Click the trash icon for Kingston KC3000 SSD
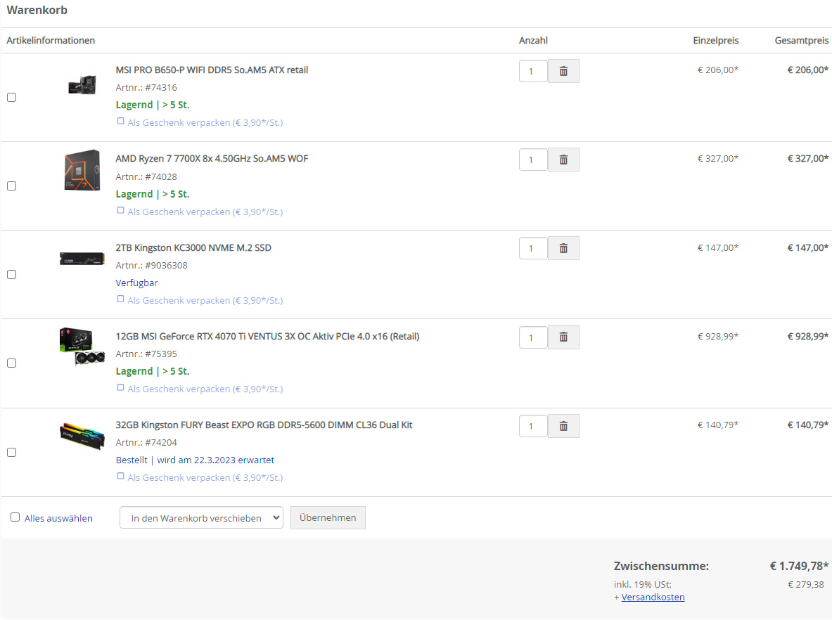The height and width of the screenshot is (620, 832). (x=563, y=248)
